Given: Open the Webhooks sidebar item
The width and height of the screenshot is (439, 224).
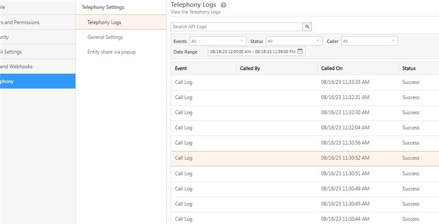Looking at the screenshot, I should (x=22, y=66).
